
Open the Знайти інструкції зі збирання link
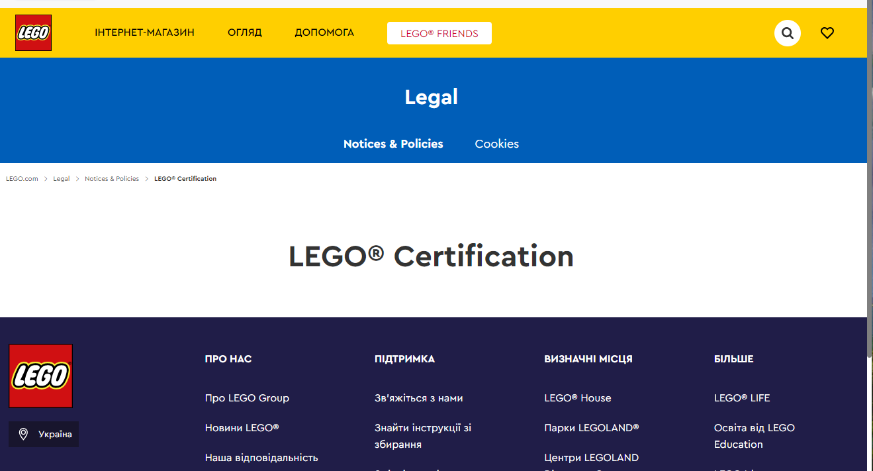click(x=423, y=436)
